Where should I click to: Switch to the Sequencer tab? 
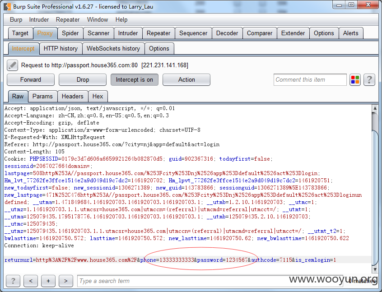(x=193, y=33)
